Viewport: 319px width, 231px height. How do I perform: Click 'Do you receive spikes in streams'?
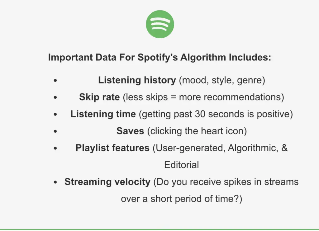[226, 182]
